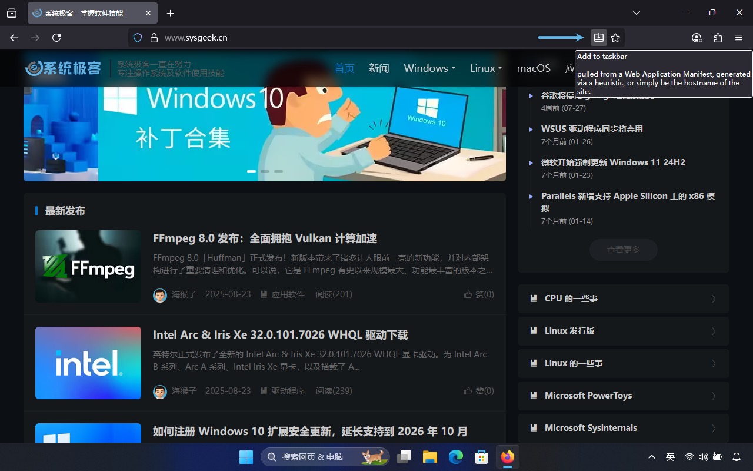Open the Windows Start menu
The image size is (753, 471).
coord(246,457)
